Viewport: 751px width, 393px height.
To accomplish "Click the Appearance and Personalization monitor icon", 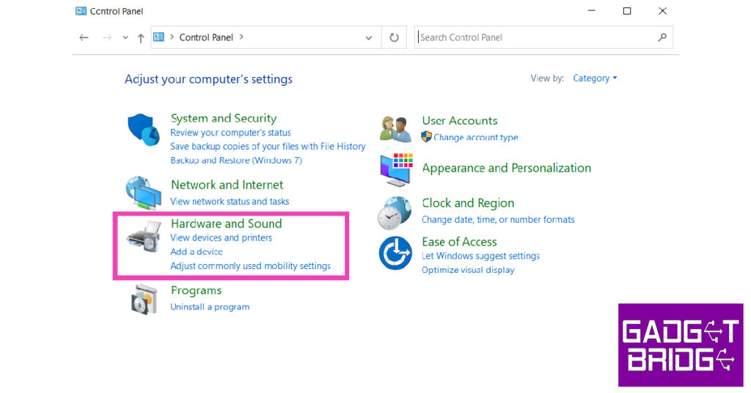I will (x=396, y=169).
